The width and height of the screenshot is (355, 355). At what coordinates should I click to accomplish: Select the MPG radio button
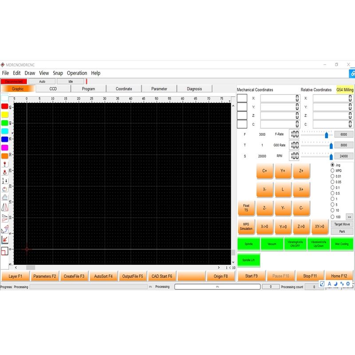click(x=333, y=170)
